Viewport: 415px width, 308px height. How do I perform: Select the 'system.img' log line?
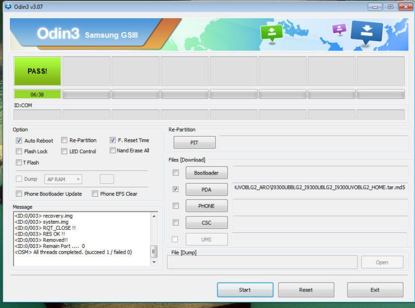41,222
